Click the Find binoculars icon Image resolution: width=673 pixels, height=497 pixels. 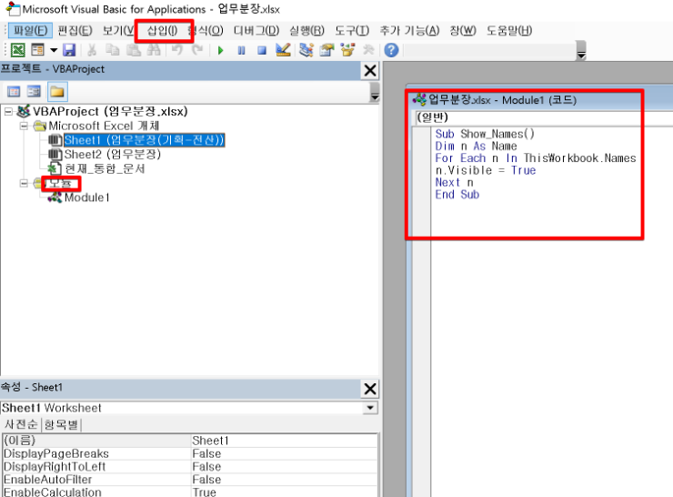click(154, 50)
